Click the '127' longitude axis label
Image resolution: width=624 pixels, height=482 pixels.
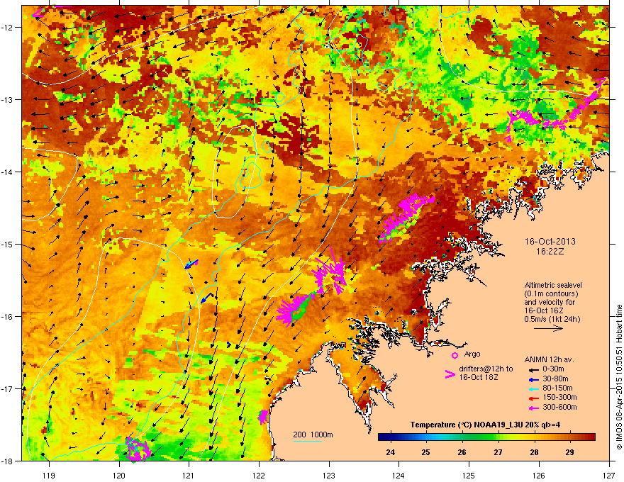click(609, 475)
